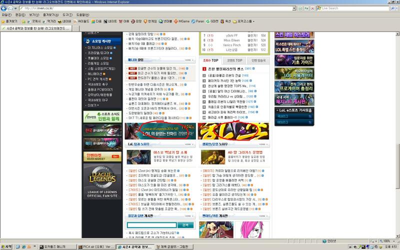
Task: Open the 소모임 게시판 sidebar header
Action: pyautogui.click(x=102, y=41)
